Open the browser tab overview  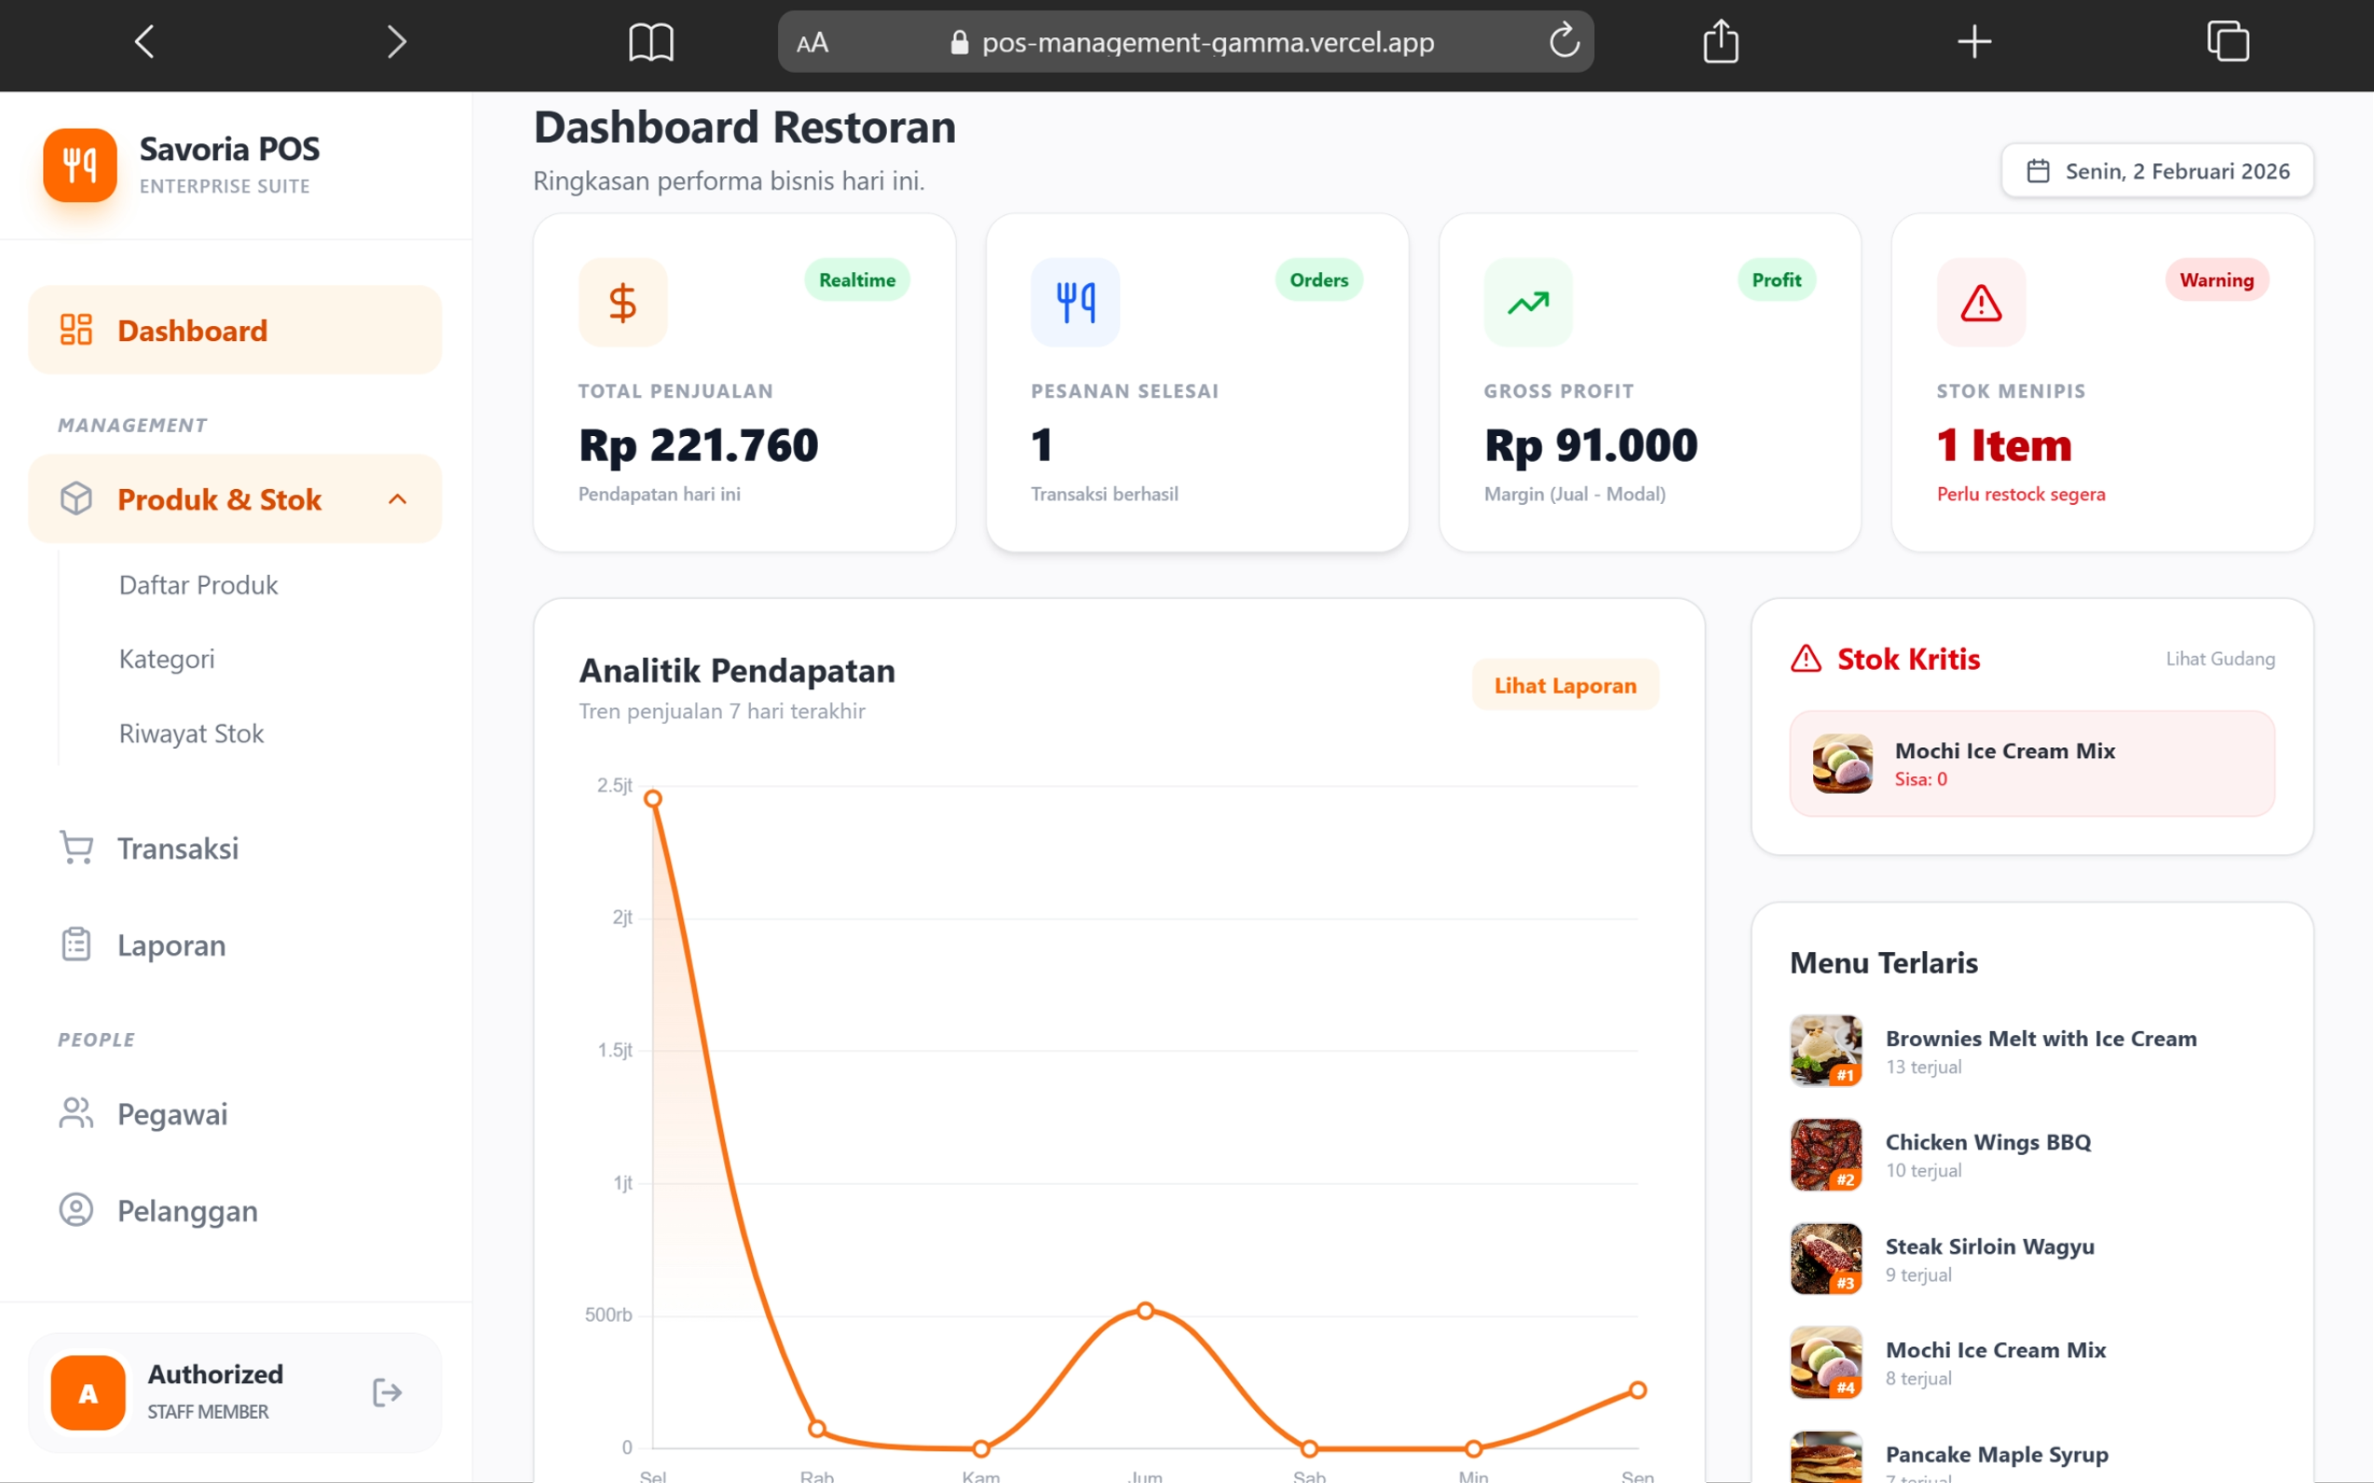point(2228,41)
